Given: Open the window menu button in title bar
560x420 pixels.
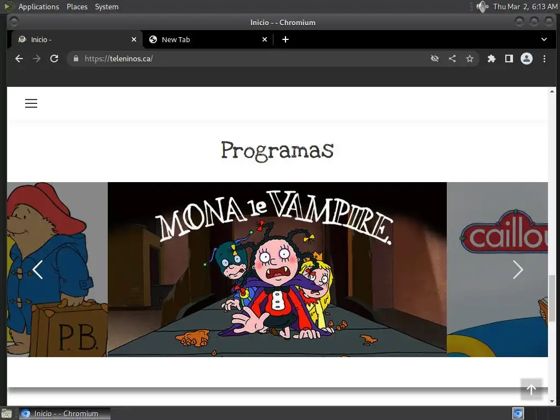Looking at the screenshot, I should (14, 22).
